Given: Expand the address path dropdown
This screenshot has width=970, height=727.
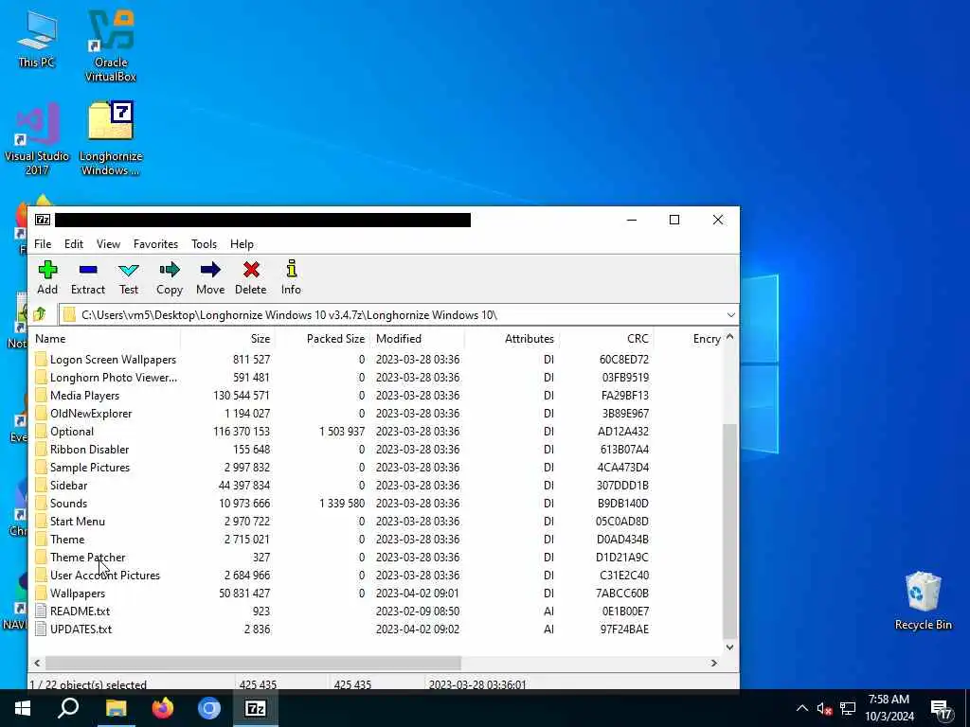Looking at the screenshot, I should tap(730, 315).
